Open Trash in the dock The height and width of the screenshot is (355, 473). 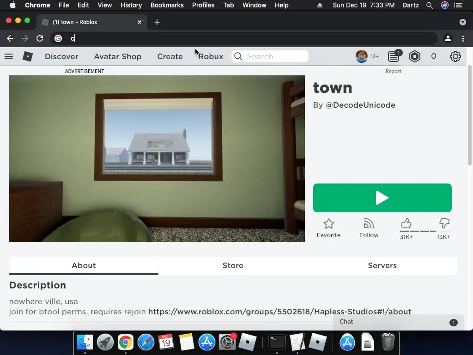point(388,342)
